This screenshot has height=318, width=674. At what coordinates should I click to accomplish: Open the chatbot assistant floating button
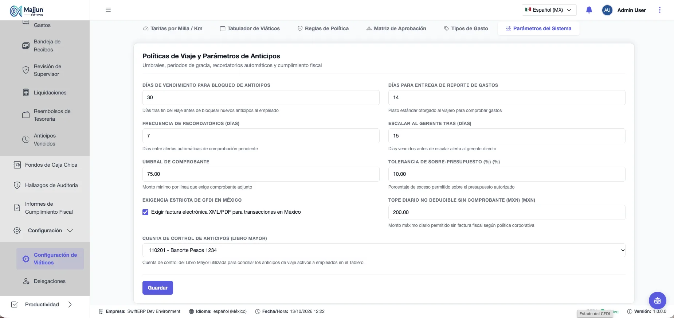click(657, 300)
